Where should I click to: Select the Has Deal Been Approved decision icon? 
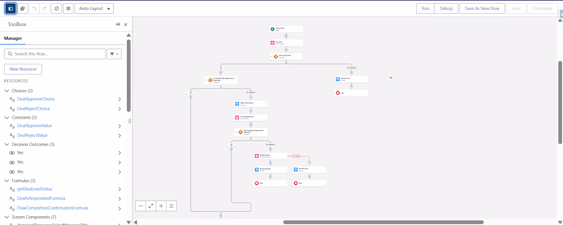pos(240,132)
